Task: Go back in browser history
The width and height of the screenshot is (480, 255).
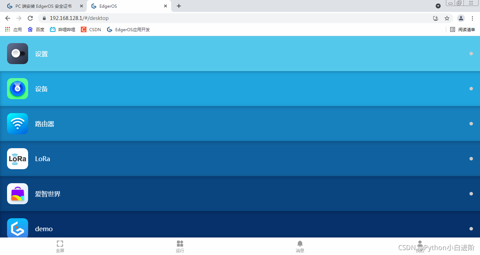Action: point(8,18)
